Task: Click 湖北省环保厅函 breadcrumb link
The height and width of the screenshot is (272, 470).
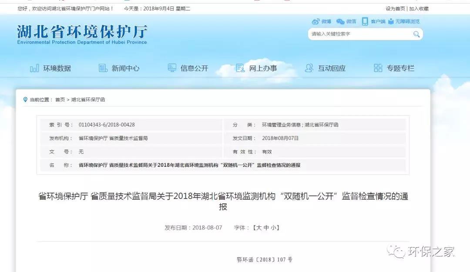Action: pos(88,100)
